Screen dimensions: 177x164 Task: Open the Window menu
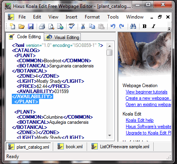tap(135, 17)
